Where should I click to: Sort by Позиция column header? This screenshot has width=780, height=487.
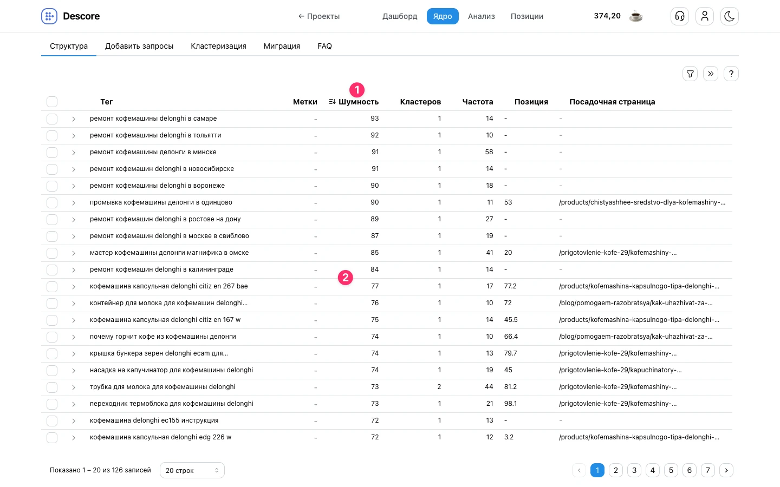(x=531, y=102)
